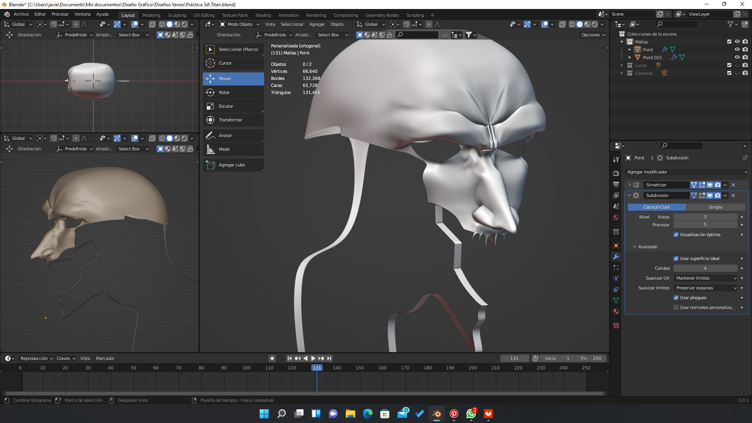Toggle viewport visibility of Point.001 in outliner
Viewport: 752px width, 423px height.
[737, 57]
